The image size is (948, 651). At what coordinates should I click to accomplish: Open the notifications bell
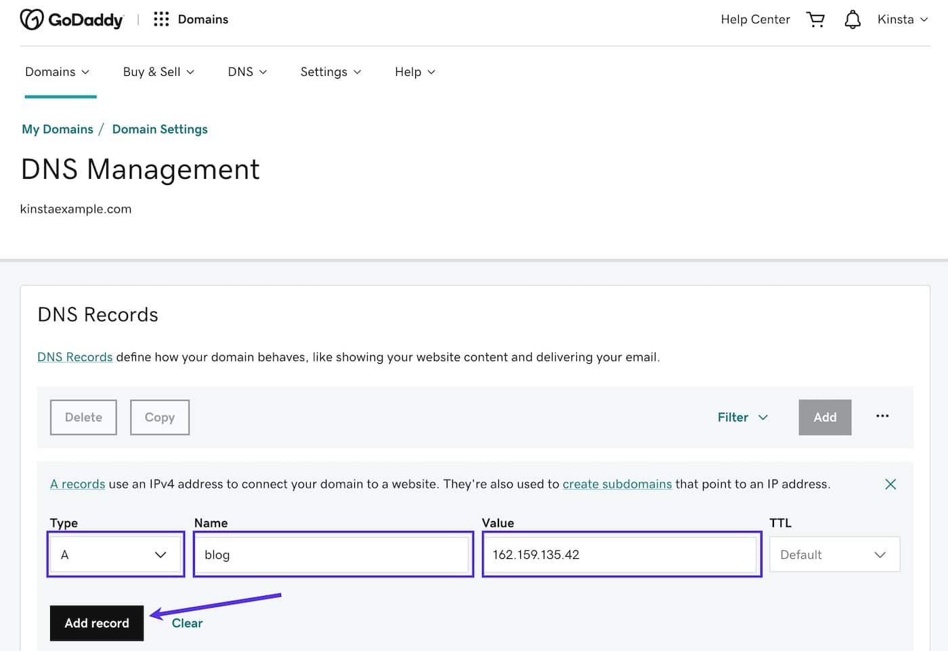click(x=852, y=20)
